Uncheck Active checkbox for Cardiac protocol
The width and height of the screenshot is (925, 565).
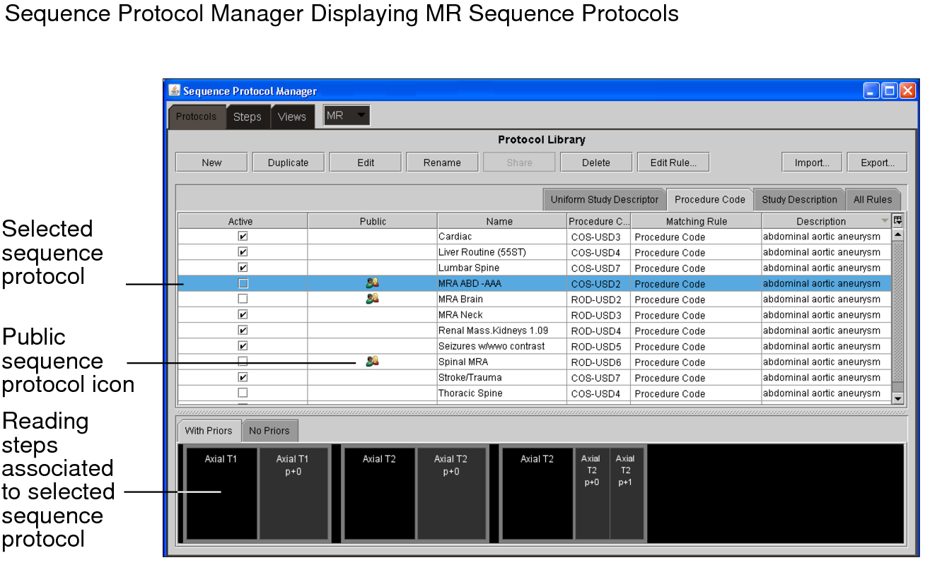point(243,237)
